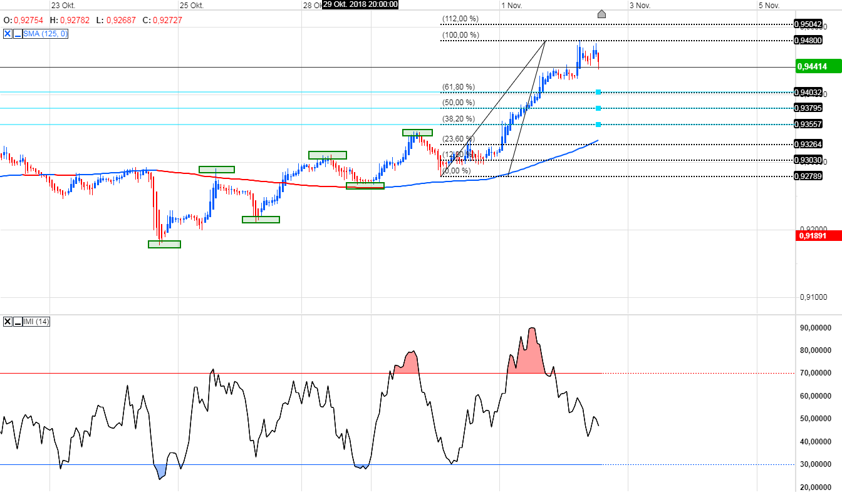Click the gray pentagon marker above the 0,94800 level

pyautogui.click(x=601, y=13)
